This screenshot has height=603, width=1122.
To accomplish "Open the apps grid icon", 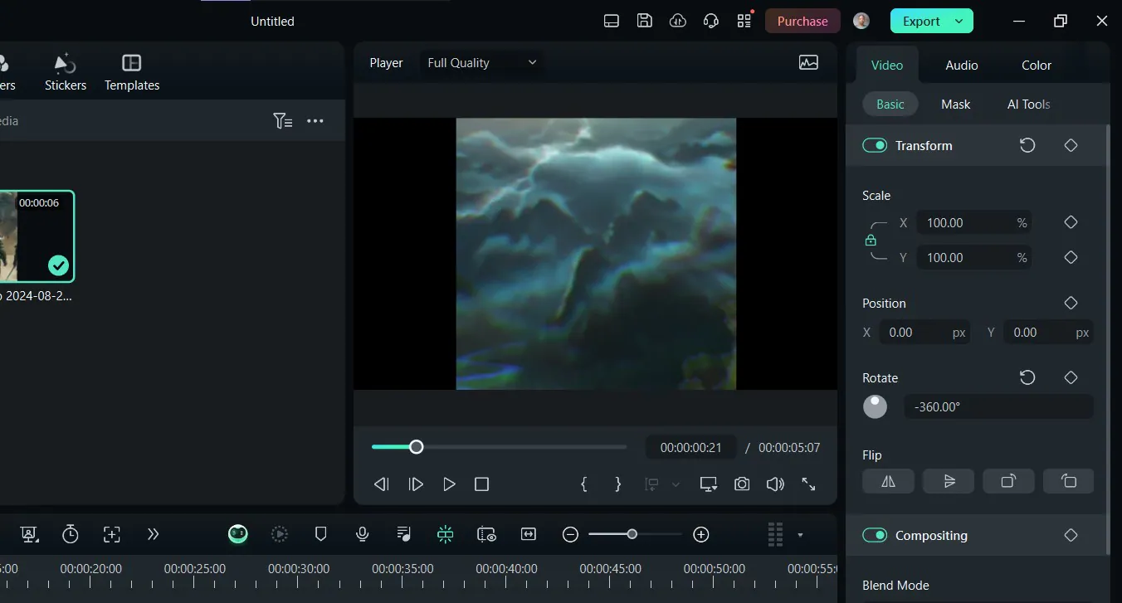I will [744, 21].
